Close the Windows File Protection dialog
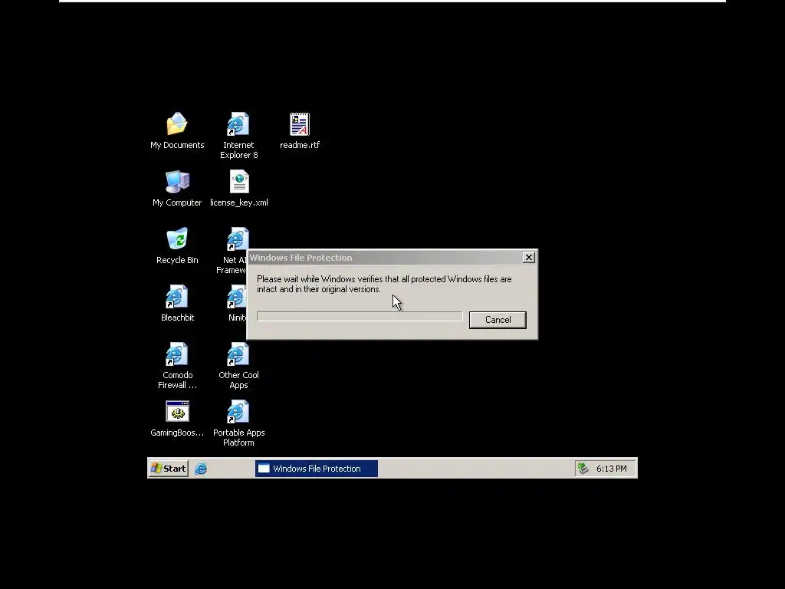 pyautogui.click(x=529, y=258)
